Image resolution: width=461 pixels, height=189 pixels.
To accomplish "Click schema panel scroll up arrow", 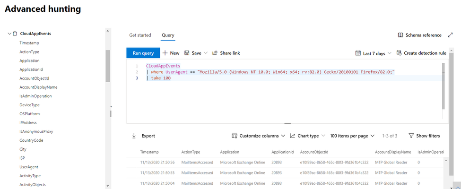I will coord(108,31).
